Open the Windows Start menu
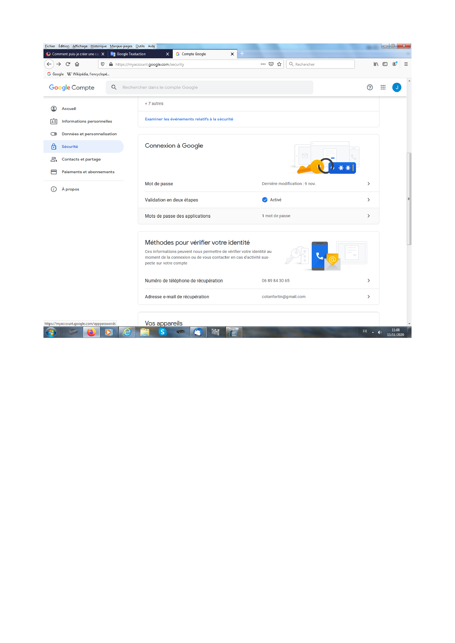 (x=51, y=332)
